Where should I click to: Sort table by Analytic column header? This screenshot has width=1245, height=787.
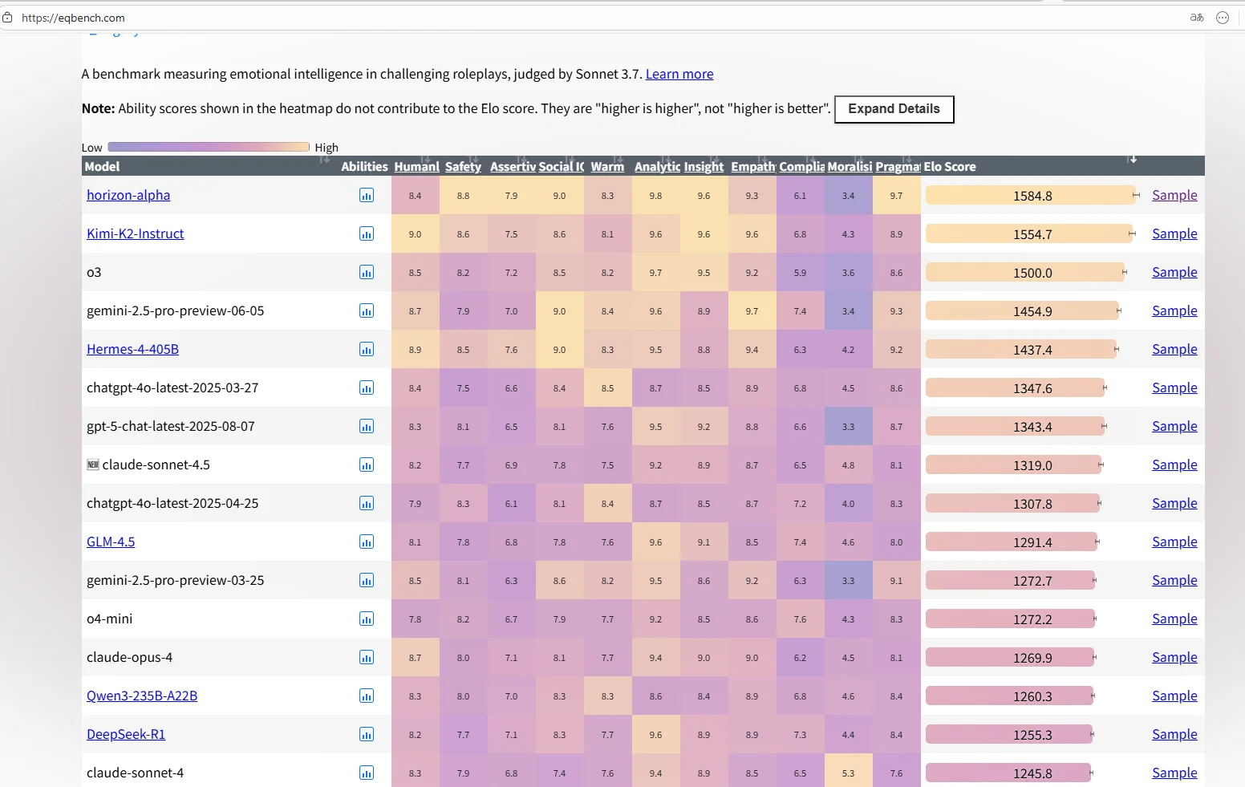pyautogui.click(x=657, y=167)
